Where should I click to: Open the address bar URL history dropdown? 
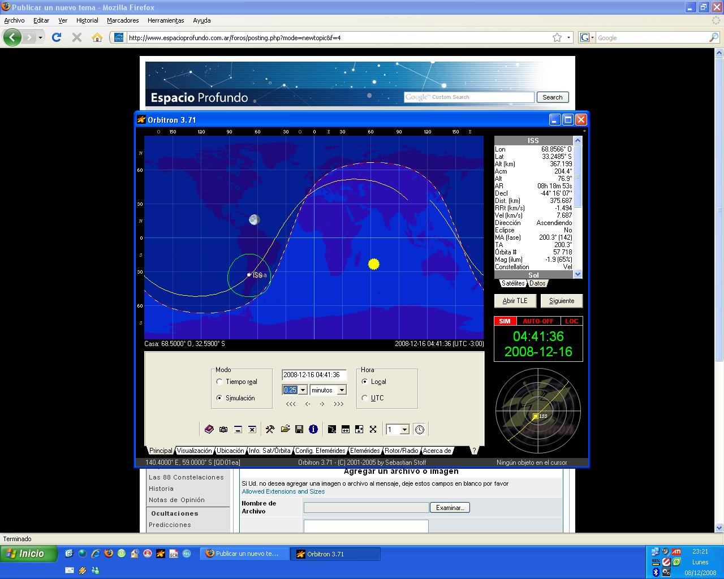[x=569, y=37]
